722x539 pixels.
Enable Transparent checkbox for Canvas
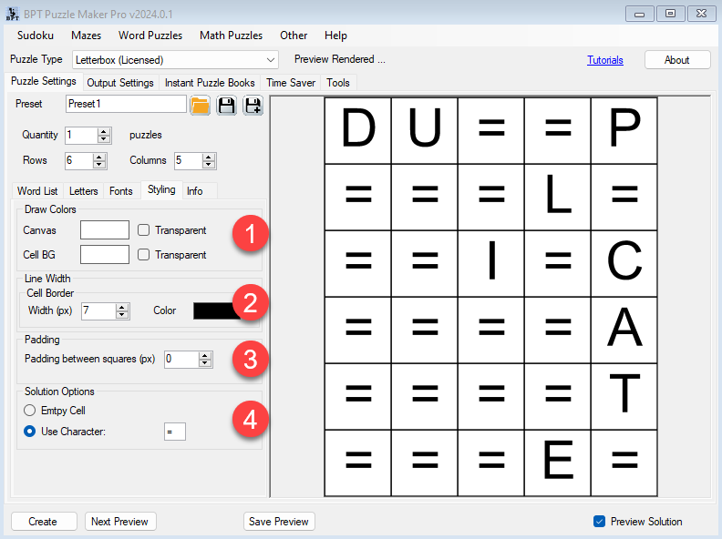tap(144, 230)
